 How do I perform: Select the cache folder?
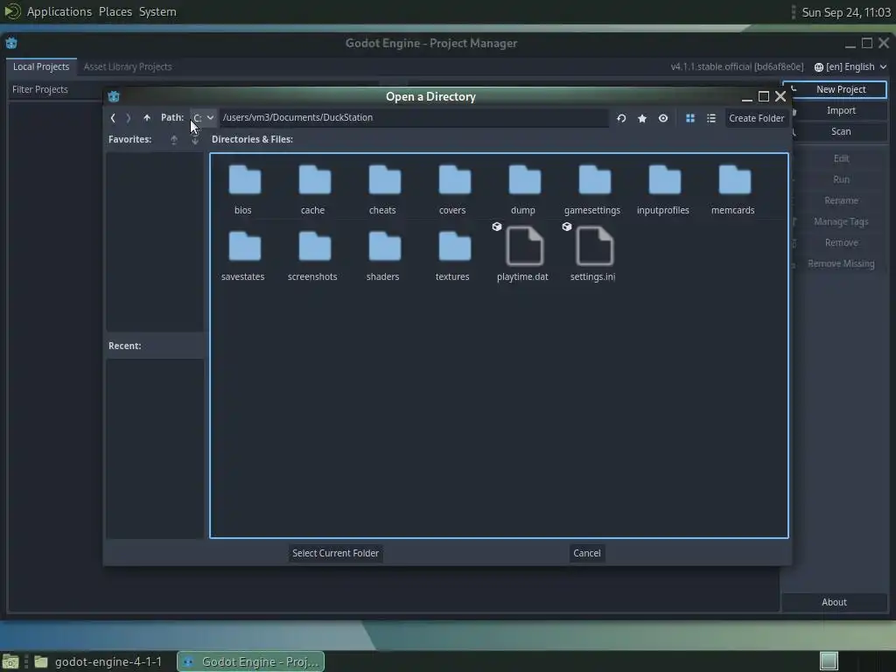[314, 190]
